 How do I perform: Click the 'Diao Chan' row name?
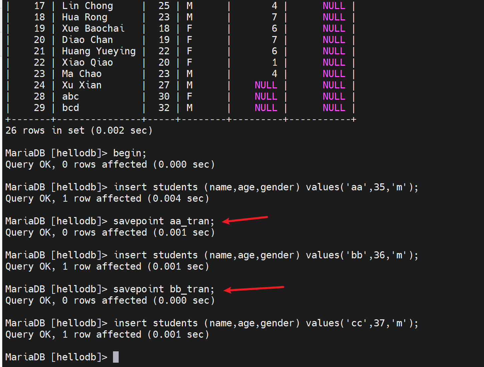(87, 40)
